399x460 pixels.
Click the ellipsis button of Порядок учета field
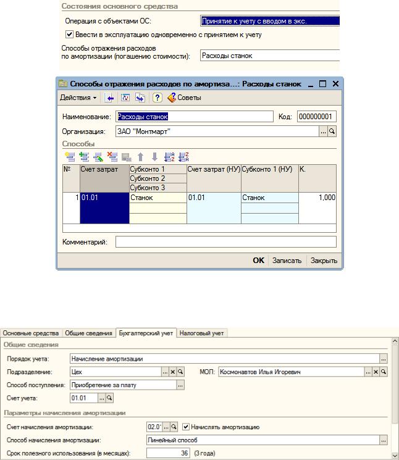(384, 359)
